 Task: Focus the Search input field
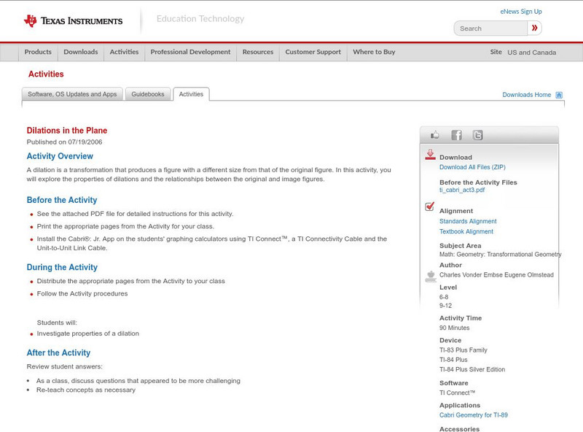490,28
